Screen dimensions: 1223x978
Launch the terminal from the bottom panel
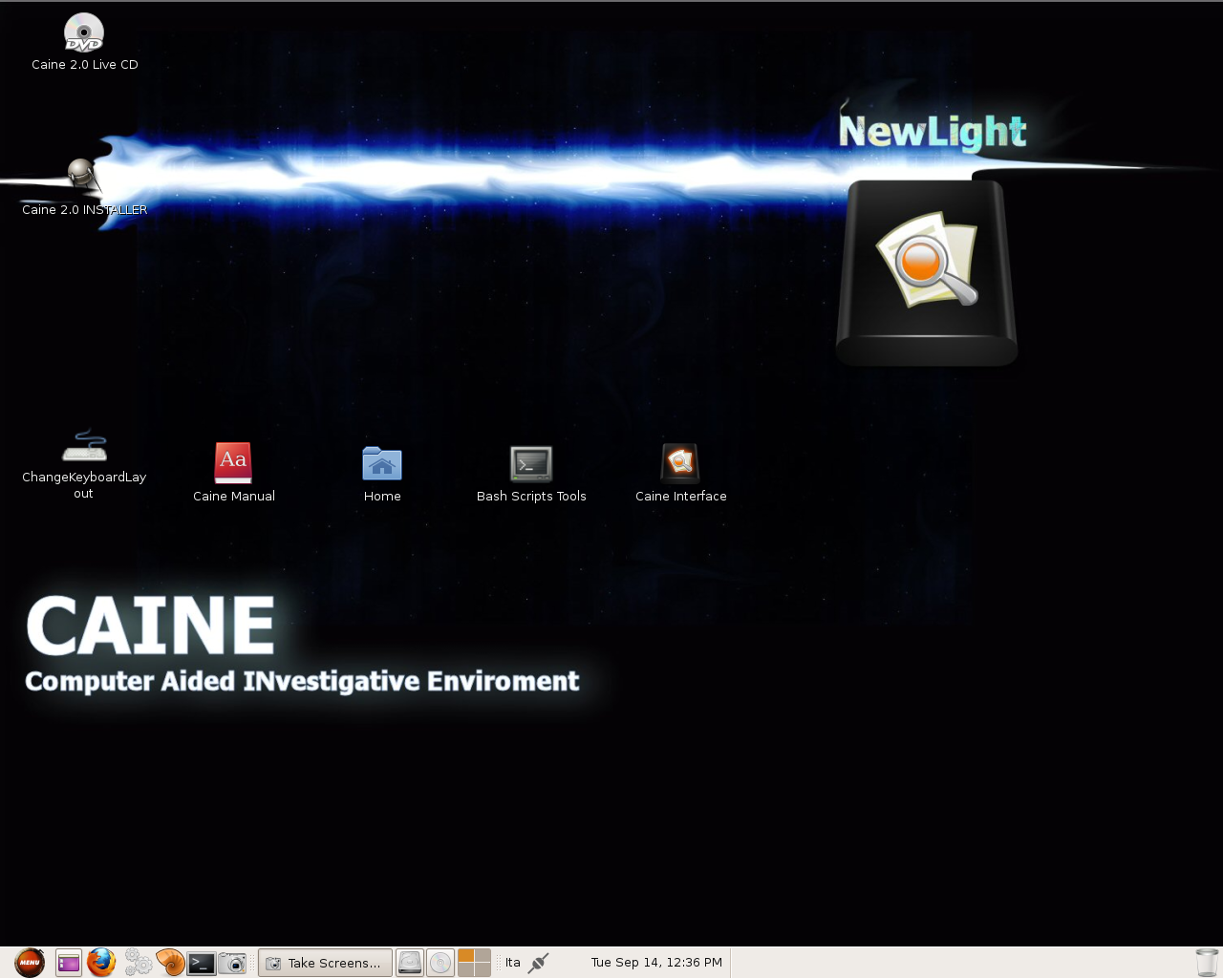click(202, 963)
